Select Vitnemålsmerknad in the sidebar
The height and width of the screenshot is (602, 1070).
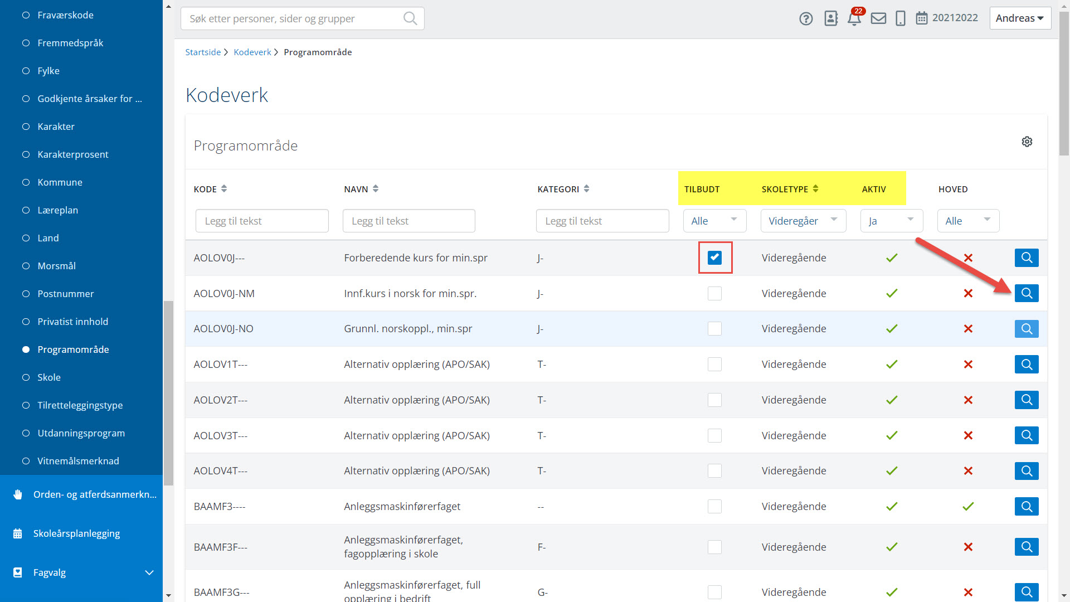tap(78, 461)
